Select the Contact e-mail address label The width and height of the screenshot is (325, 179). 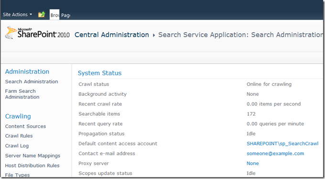point(107,154)
